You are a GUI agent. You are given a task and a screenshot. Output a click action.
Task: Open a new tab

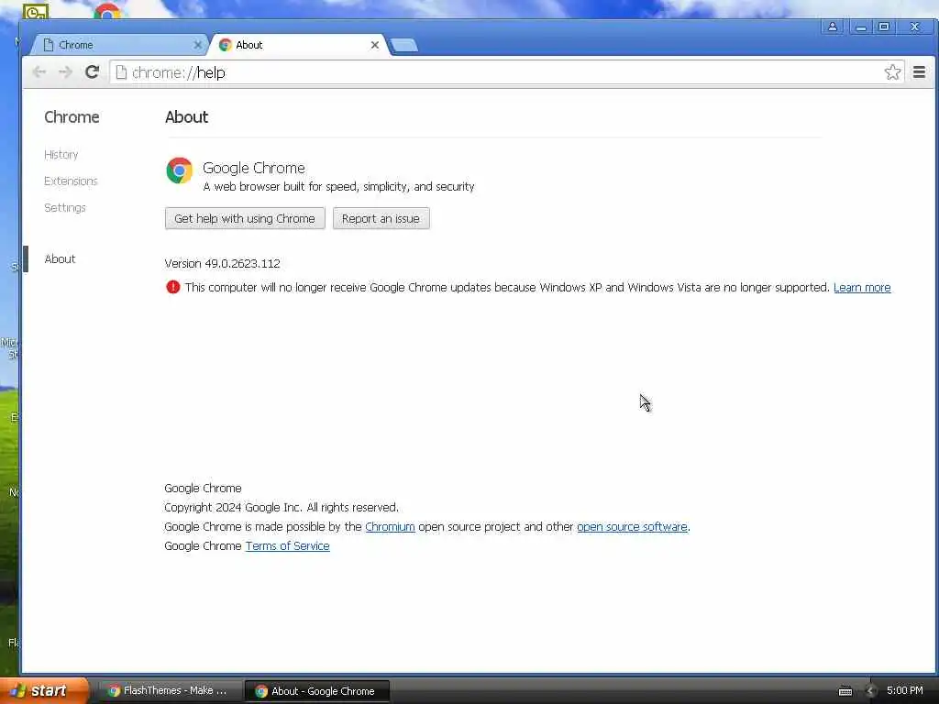(403, 46)
